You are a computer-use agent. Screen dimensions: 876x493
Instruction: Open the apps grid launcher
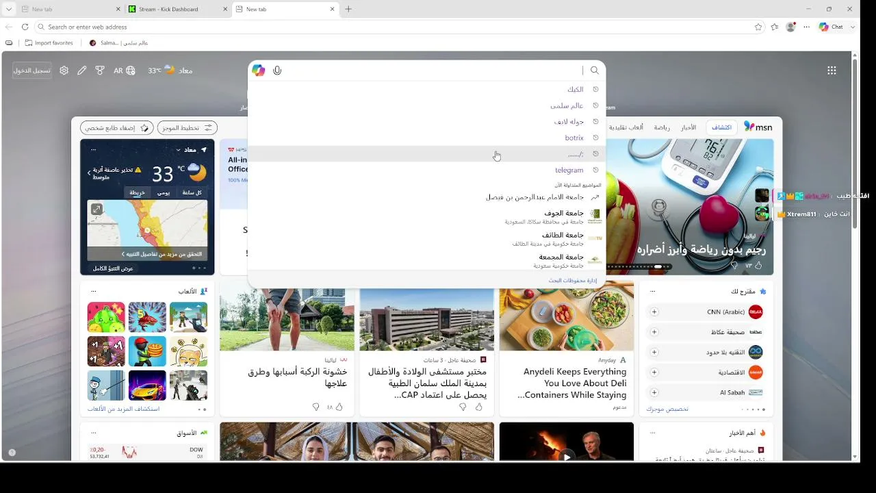click(832, 70)
